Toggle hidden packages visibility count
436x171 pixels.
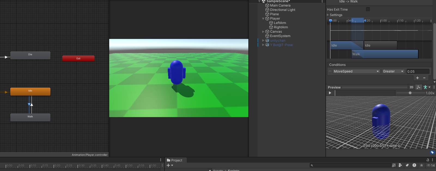pyautogui.click(x=431, y=165)
